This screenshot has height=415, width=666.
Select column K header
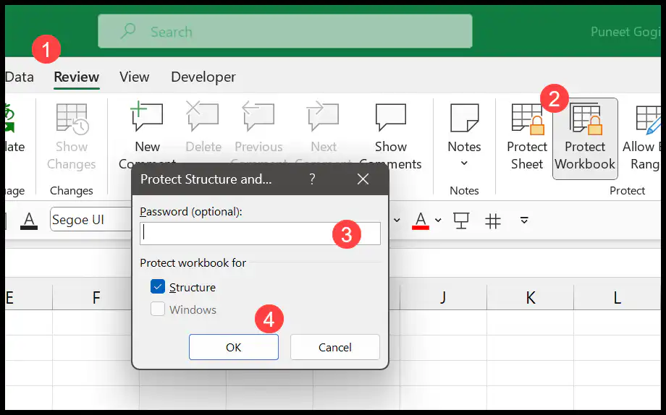coord(530,297)
